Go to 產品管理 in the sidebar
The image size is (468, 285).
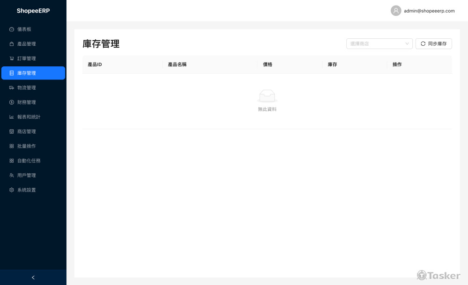(33, 44)
